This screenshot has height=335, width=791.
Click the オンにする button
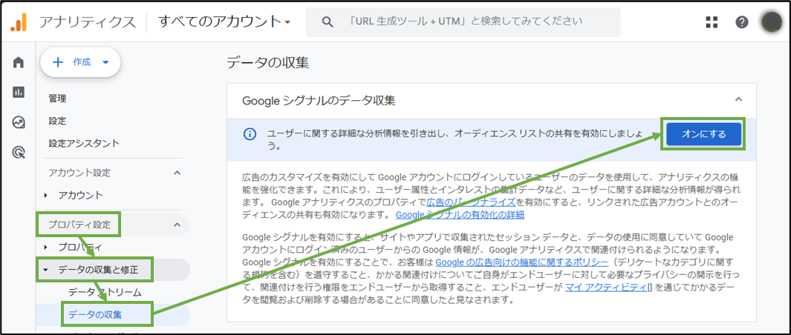[703, 134]
